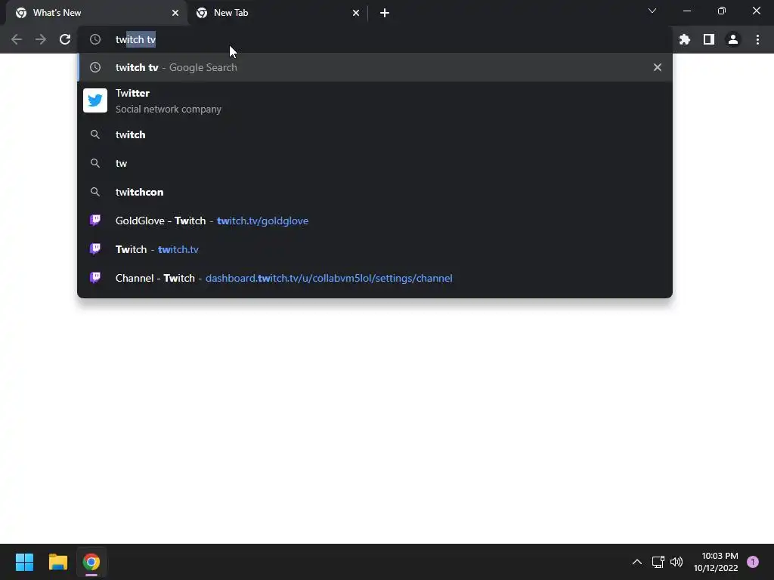The image size is (774, 580).
Task: Remove the 'twitch tv' history suggestion
Action: click(658, 67)
